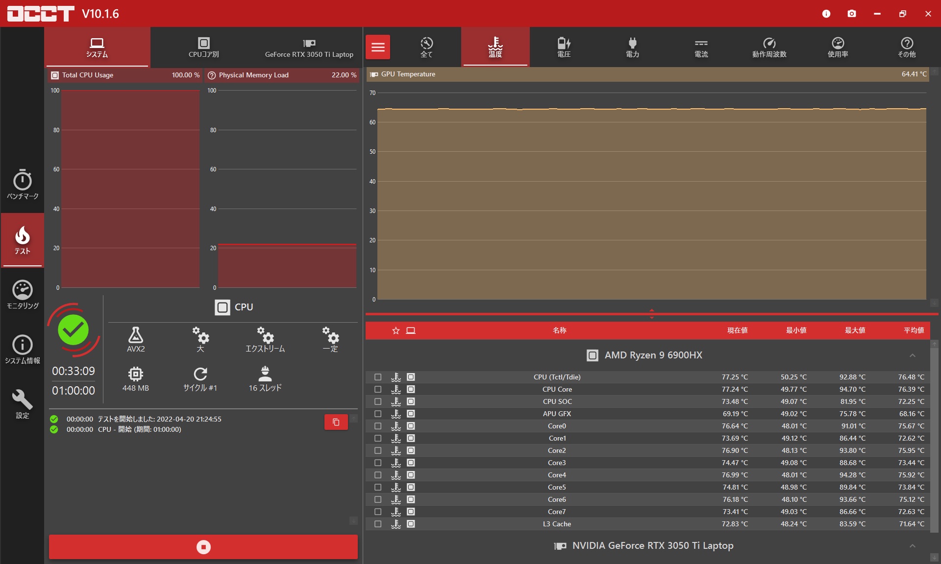
Task: Click graph icon for CPU (Tctl/Tdie) row
Action: [396, 377]
